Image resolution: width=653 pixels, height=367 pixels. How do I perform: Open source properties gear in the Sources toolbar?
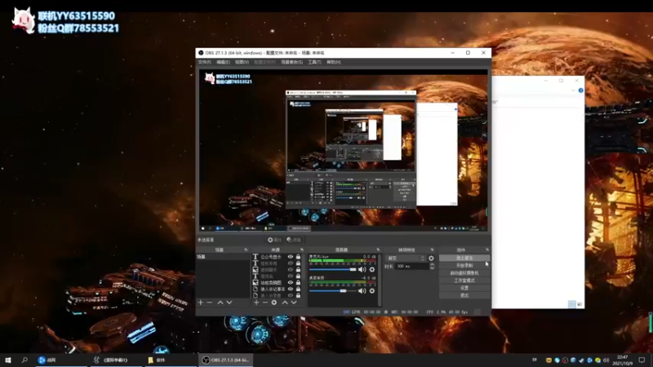point(274,303)
